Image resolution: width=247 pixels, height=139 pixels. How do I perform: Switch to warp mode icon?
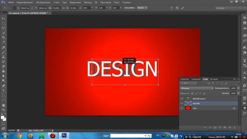(171, 8)
